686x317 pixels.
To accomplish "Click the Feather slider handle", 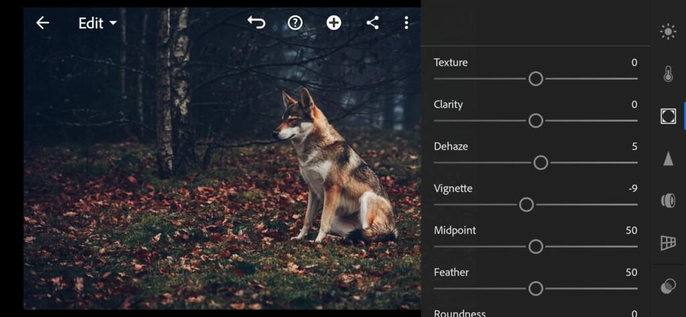I will coord(535,289).
